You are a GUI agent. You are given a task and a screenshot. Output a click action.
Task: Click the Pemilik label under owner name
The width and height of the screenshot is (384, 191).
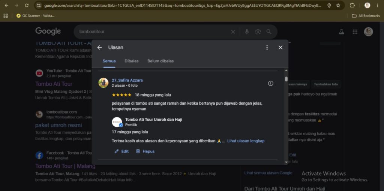pos(131,125)
